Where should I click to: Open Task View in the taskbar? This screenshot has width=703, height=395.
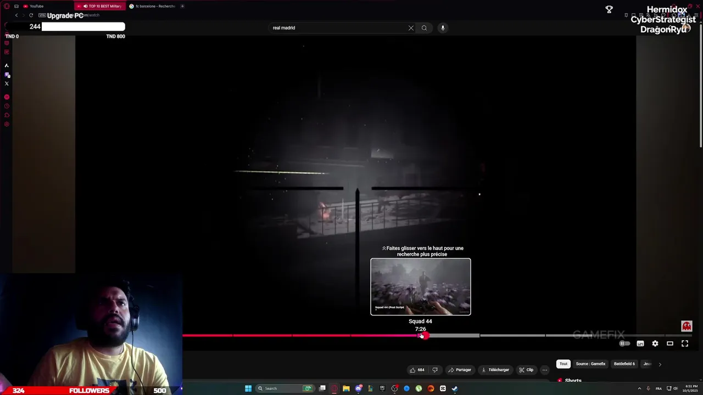pyautogui.click(x=322, y=388)
